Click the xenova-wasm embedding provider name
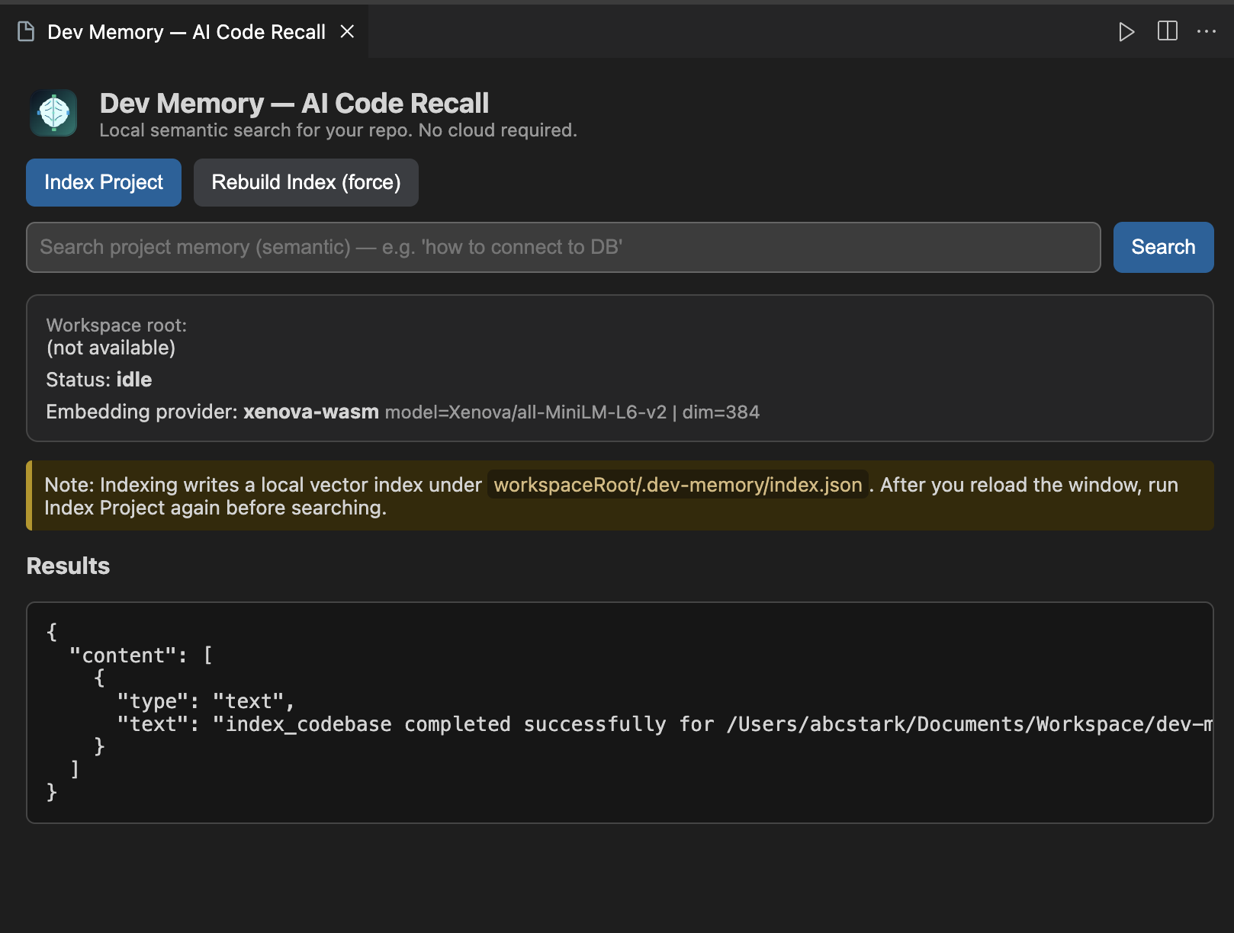This screenshot has height=933, width=1234. point(310,412)
